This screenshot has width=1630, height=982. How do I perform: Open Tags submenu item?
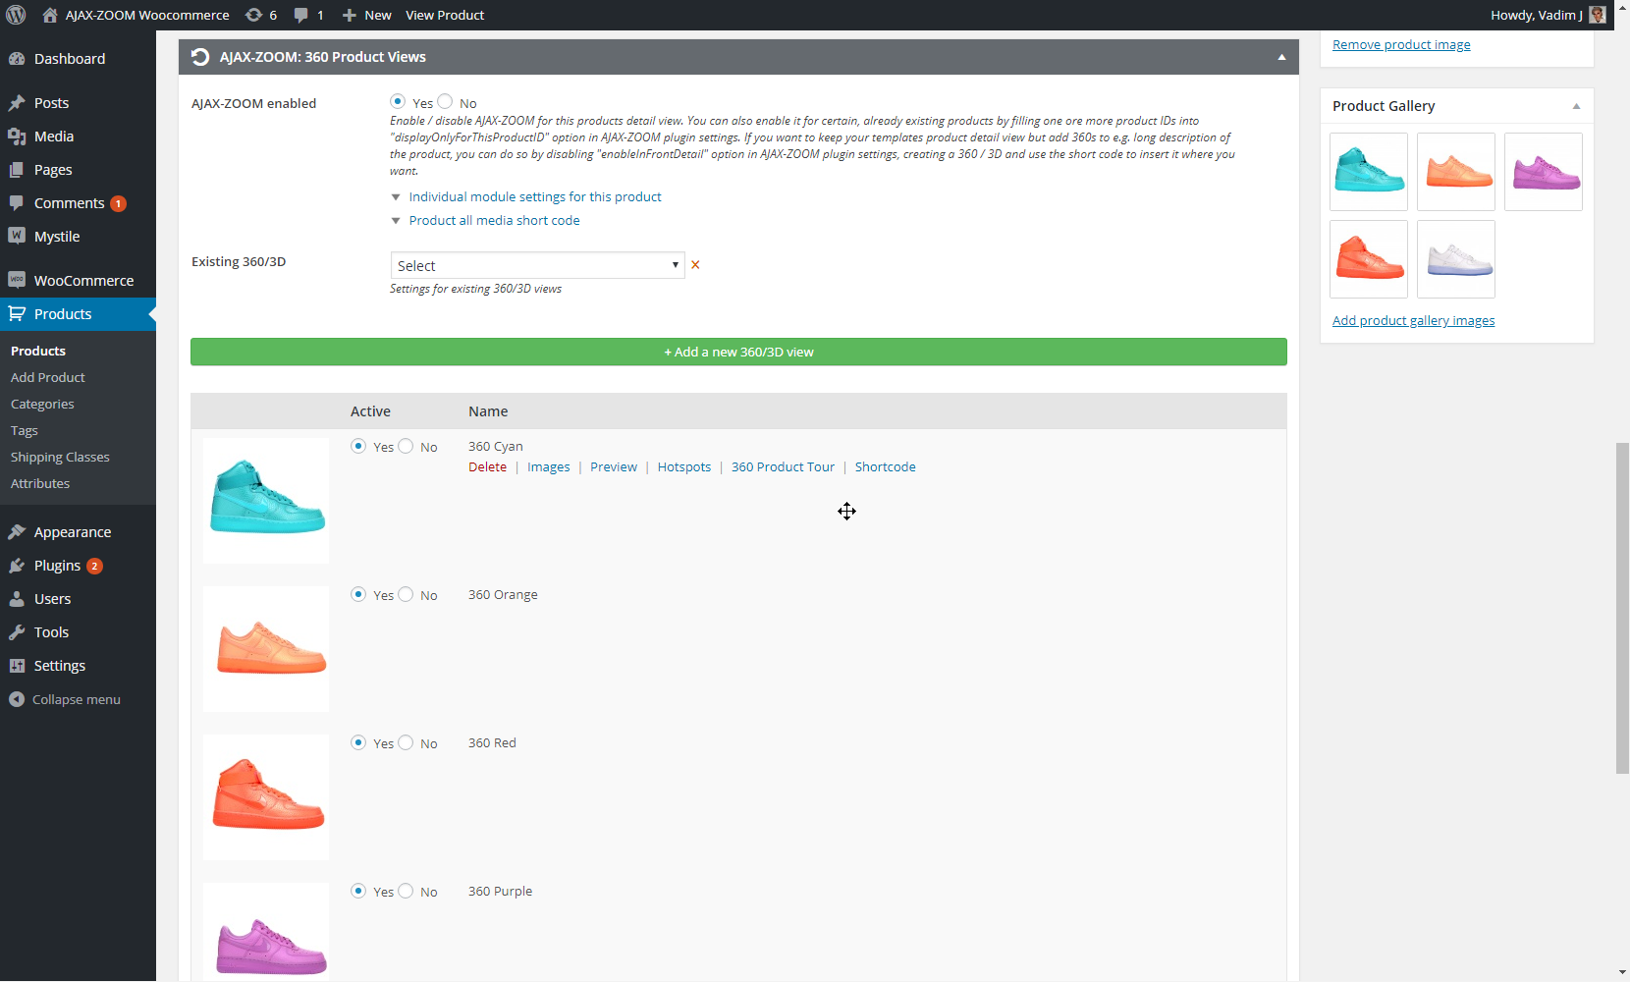pos(25,430)
